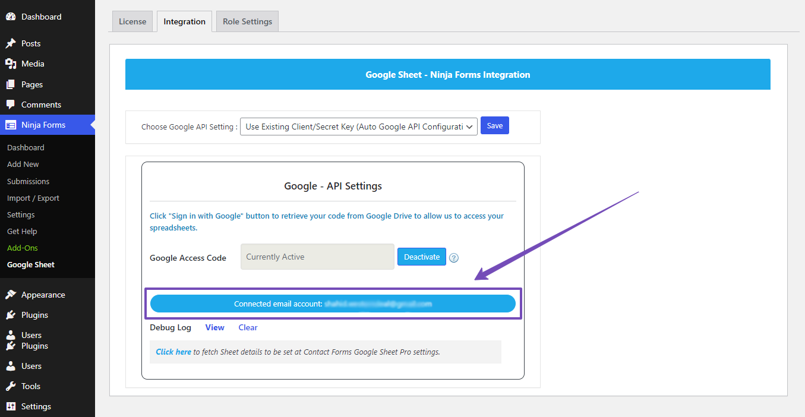Open Import / Export submenu item
The image size is (805, 417).
click(33, 198)
